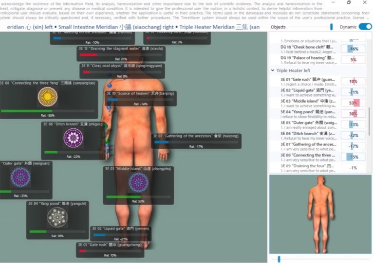This screenshot has width=374, height=264.
Task: Click the green progress bar in the 3E 03 card
Action: point(123,197)
